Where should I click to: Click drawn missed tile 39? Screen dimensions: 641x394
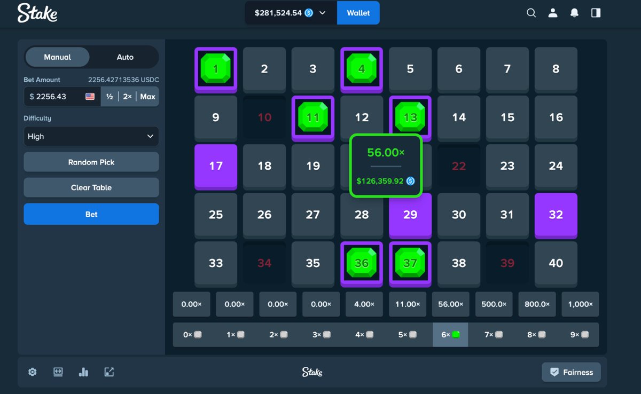click(507, 264)
